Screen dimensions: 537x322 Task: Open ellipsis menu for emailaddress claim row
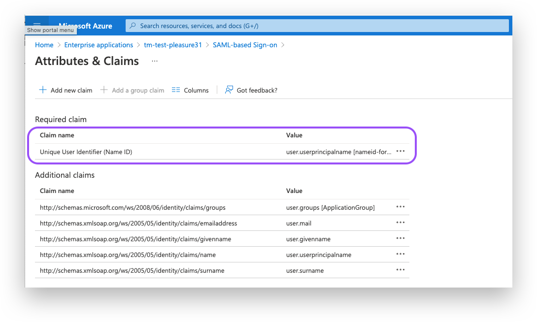(400, 223)
